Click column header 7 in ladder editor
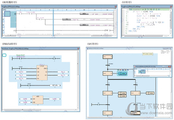 coord(58,10)
